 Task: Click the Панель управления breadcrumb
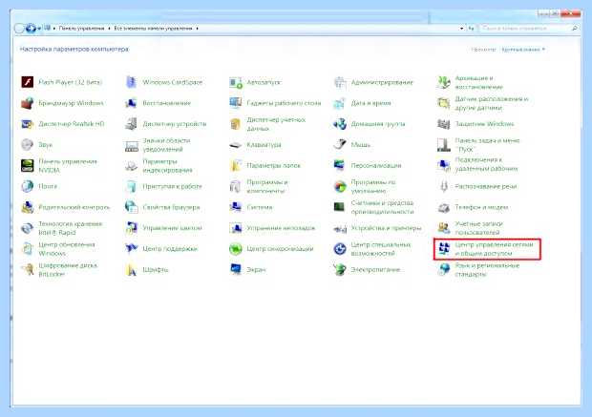click(x=81, y=29)
